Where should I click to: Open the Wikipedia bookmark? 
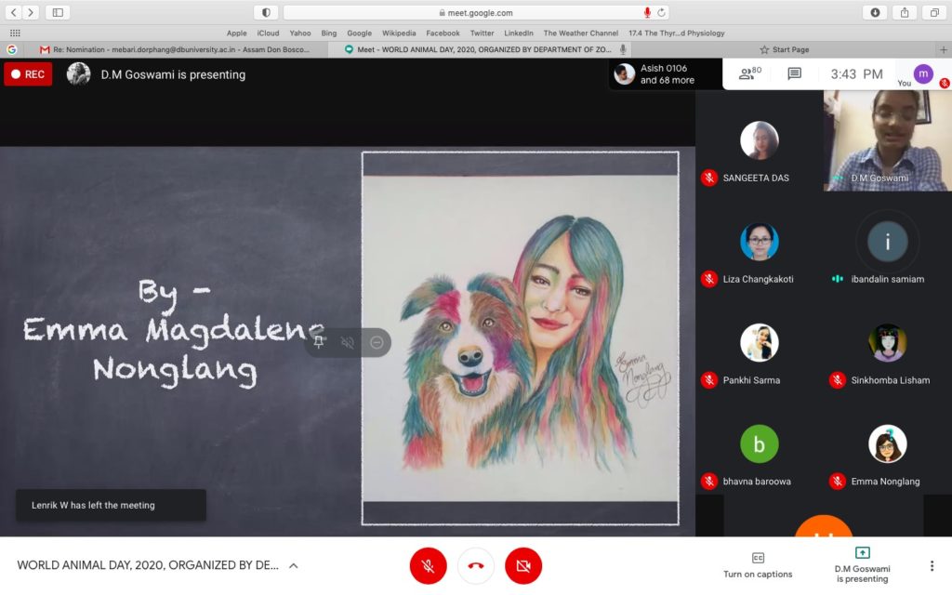[x=399, y=33]
